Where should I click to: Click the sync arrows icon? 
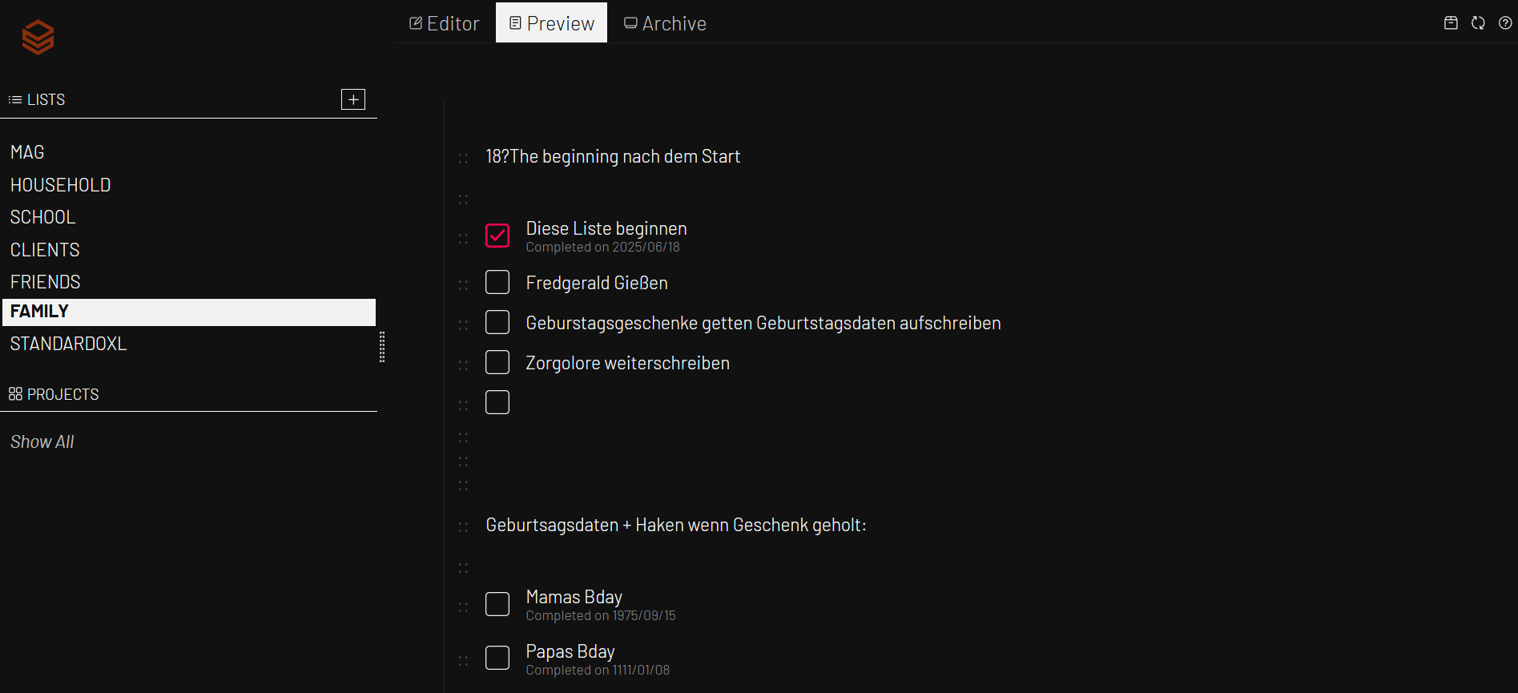1478,23
